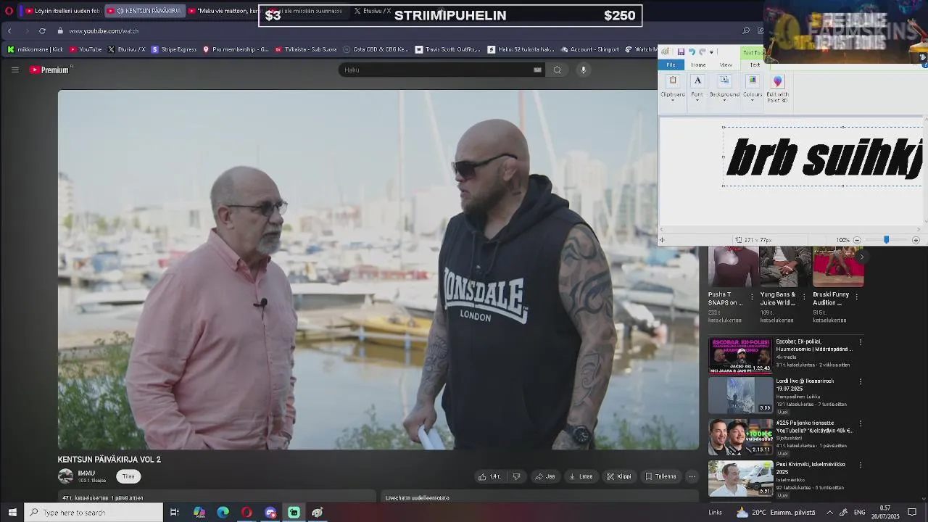Click Edit with Paint 3D
Viewport: 928px width, 522px height.
pyautogui.click(x=777, y=89)
